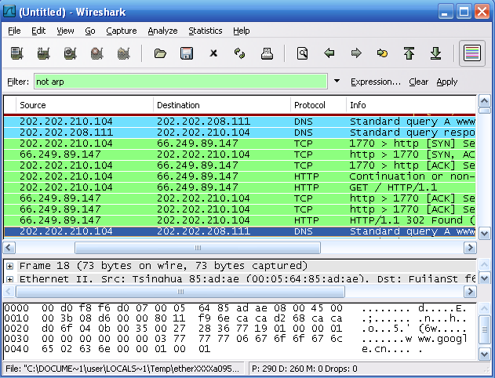
Task: Click 'P: 290 D: 260 M: 0 Drops: 0' status
Action: tap(304, 369)
